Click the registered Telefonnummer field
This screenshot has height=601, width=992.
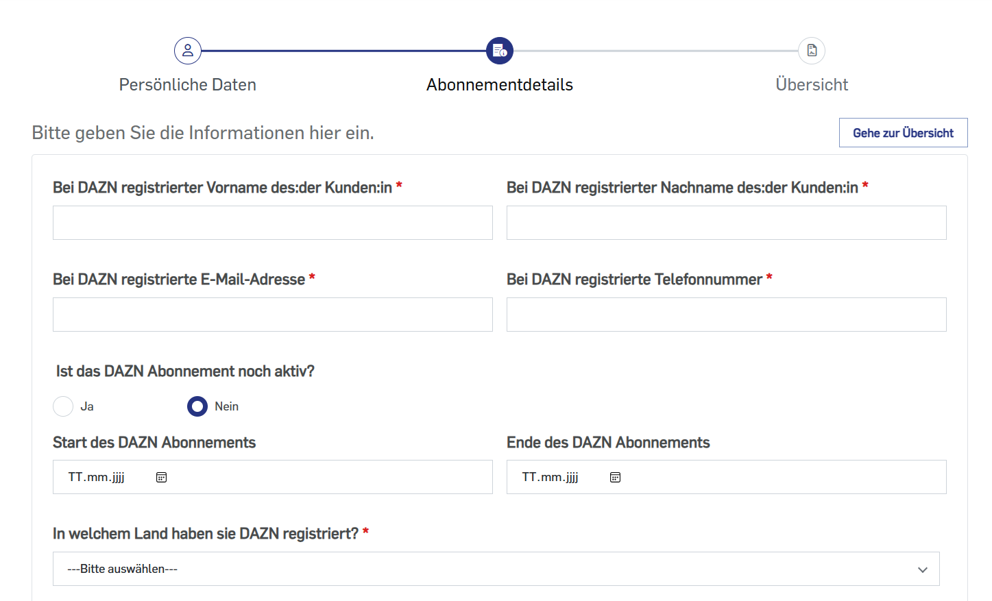click(726, 315)
